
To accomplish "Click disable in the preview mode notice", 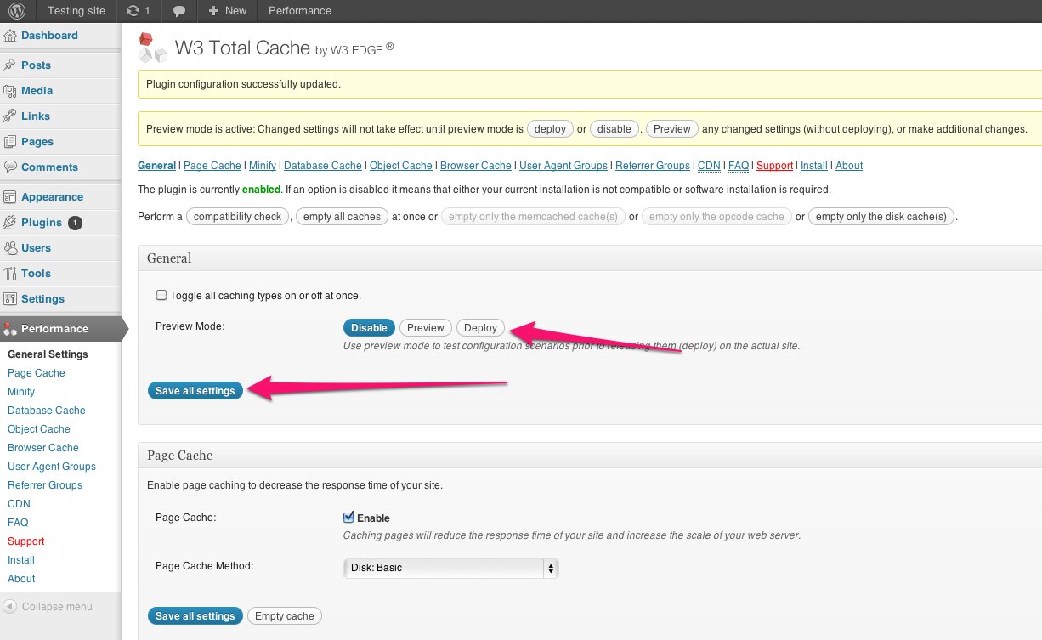I will [614, 129].
